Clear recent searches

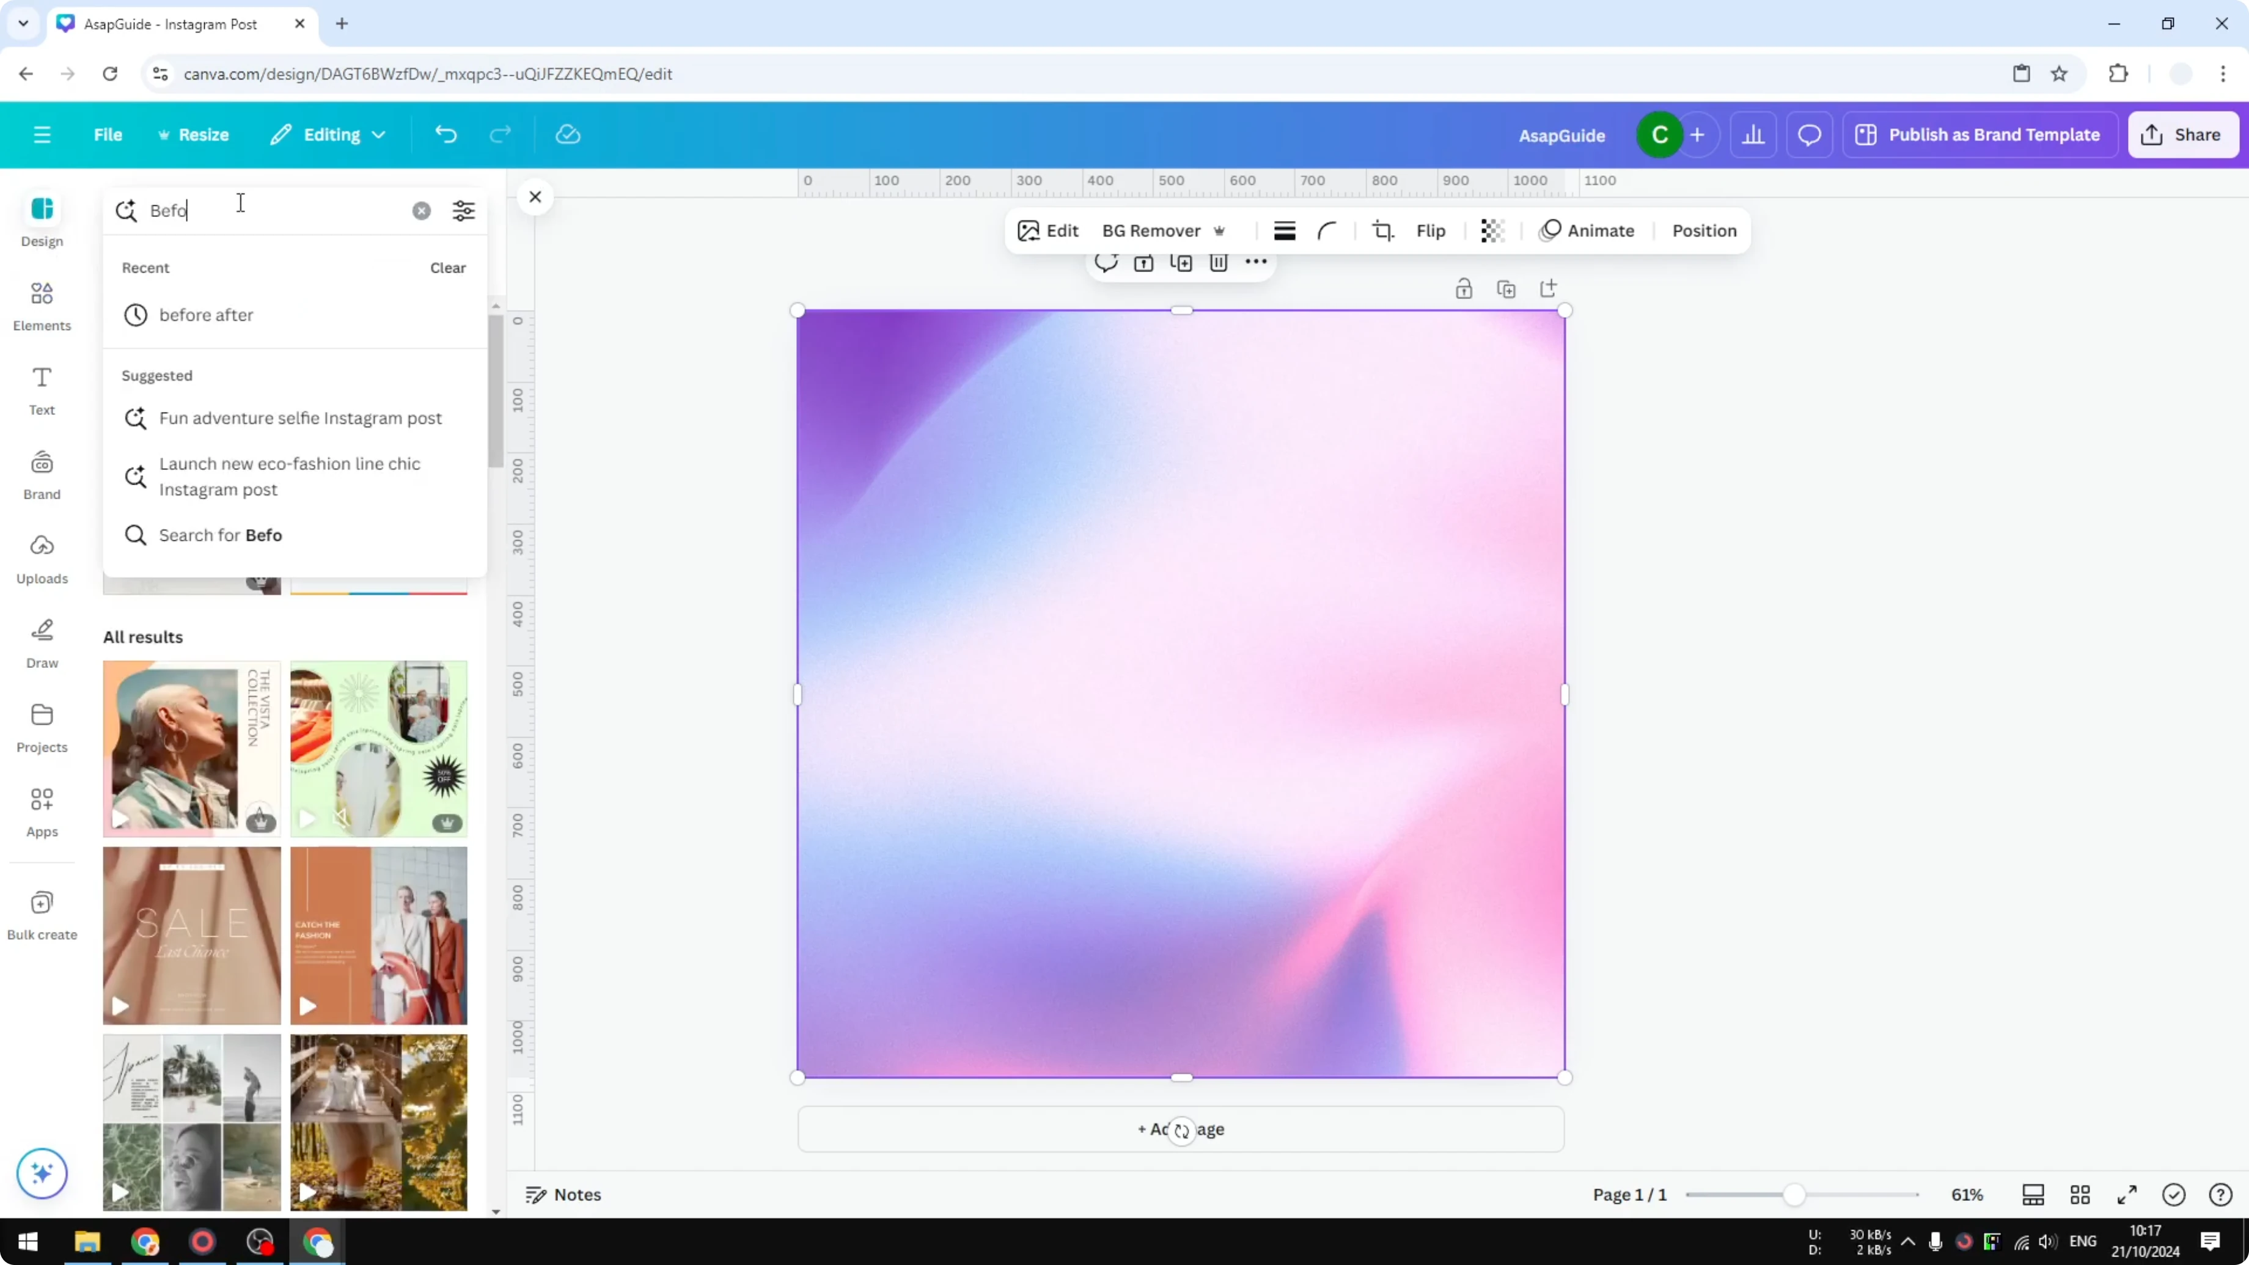pos(448,268)
